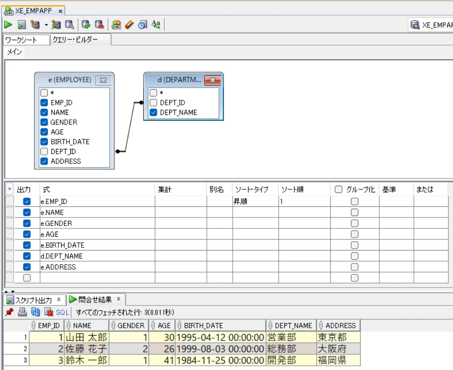Screen dimensions: 453x370
Task: Sort results by BIRTH_DATE column header
Action: point(220,325)
